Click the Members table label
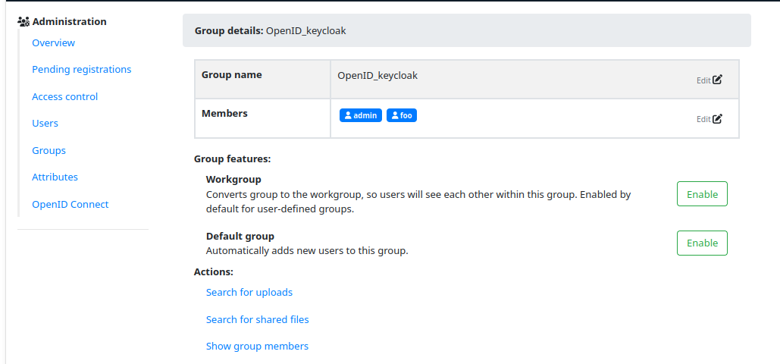The image size is (780, 364). (x=224, y=114)
